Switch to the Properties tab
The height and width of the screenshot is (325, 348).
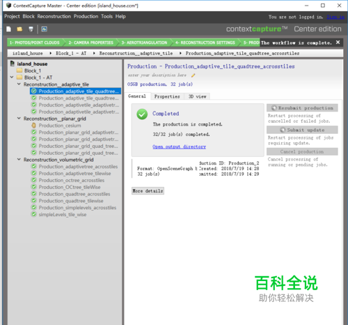click(x=167, y=96)
